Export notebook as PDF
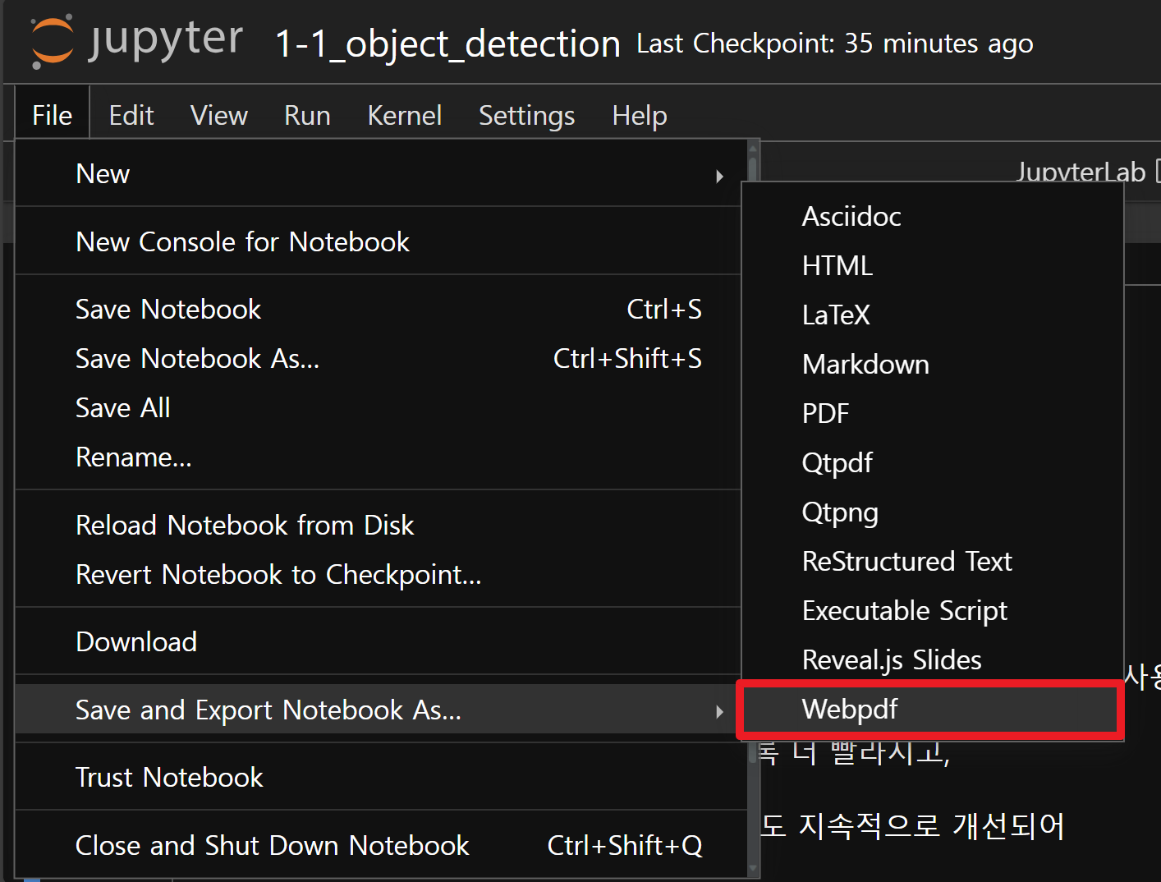Screen dimensions: 1161x882 (933, 414)
